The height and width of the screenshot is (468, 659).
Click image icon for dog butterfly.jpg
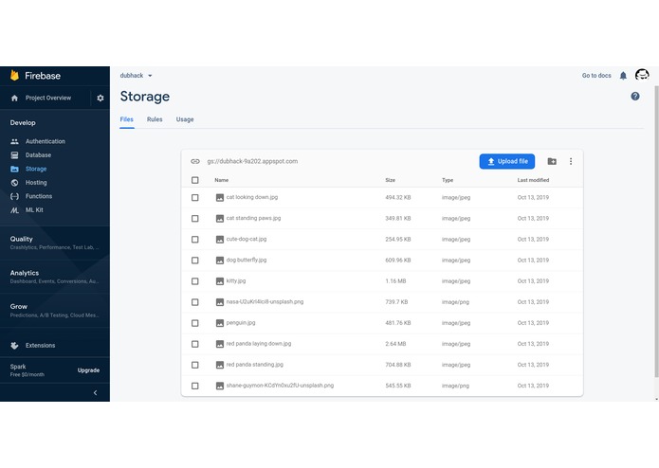click(220, 261)
